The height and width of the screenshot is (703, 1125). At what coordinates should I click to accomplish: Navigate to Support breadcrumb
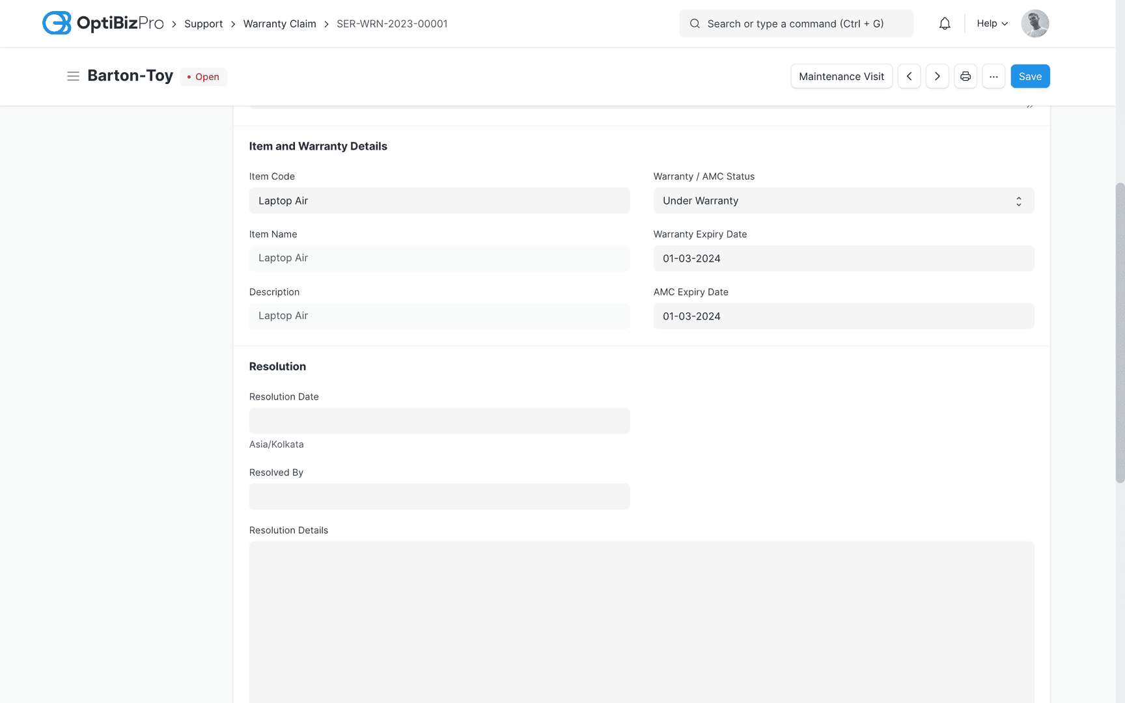203,23
